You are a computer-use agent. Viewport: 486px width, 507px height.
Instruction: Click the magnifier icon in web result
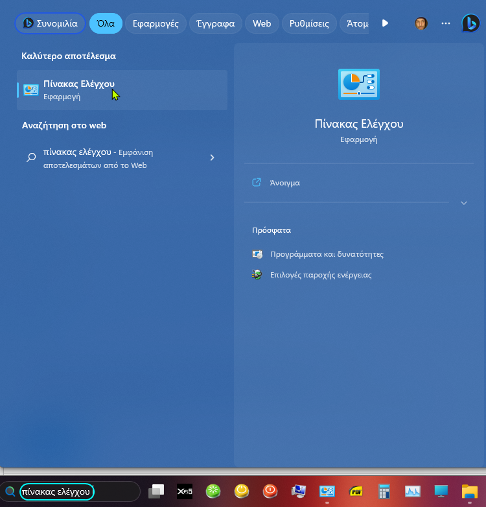pos(31,158)
